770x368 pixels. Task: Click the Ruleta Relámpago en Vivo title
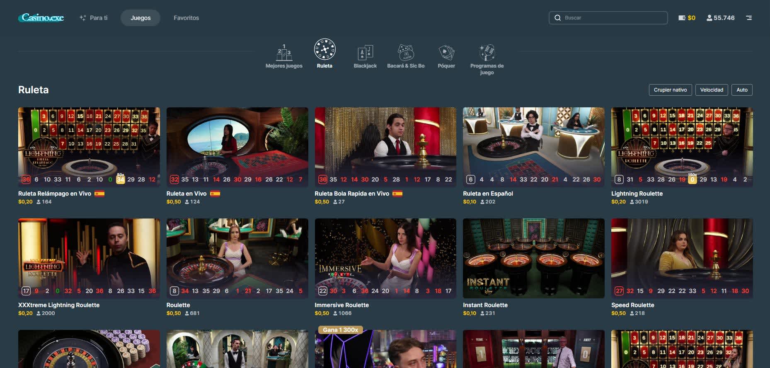click(x=55, y=194)
